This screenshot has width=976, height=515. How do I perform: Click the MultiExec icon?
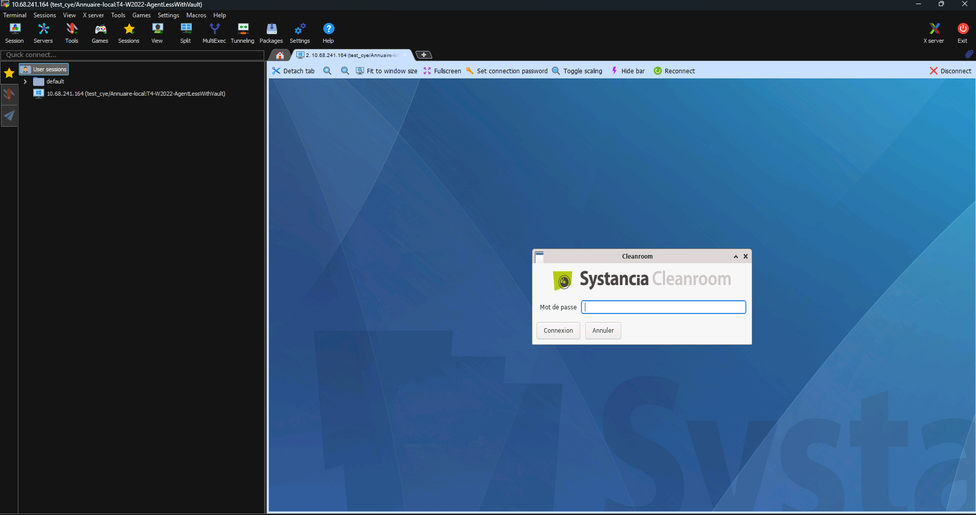coord(214,33)
